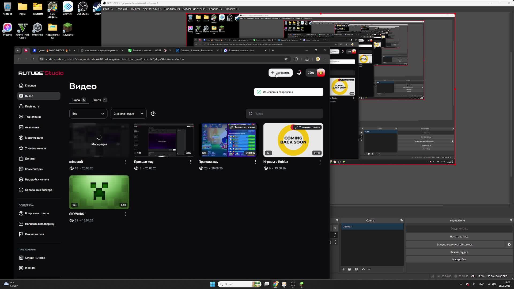The image size is (514, 289).
Task: Open options menu for SKYWARS video
Action: (126, 214)
